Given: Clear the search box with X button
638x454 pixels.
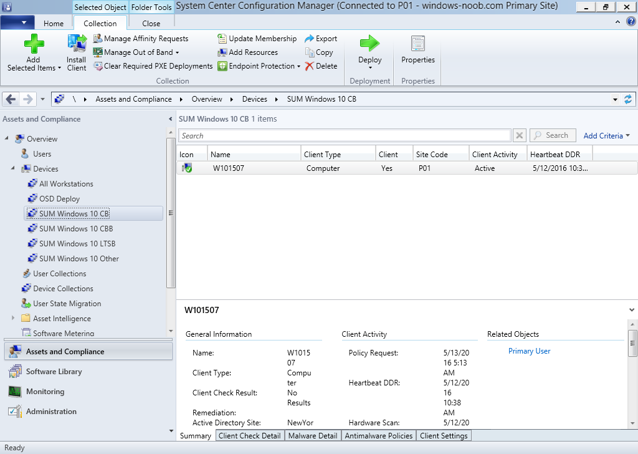Looking at the screenshot, I should [520, 135].
